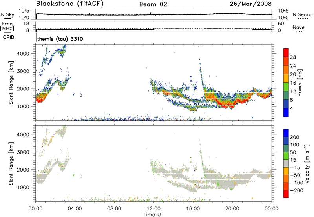Viewport: 314px width, 217px height.
Task: Click the 08:00 time axis tick label
Action: coord(114,209)
